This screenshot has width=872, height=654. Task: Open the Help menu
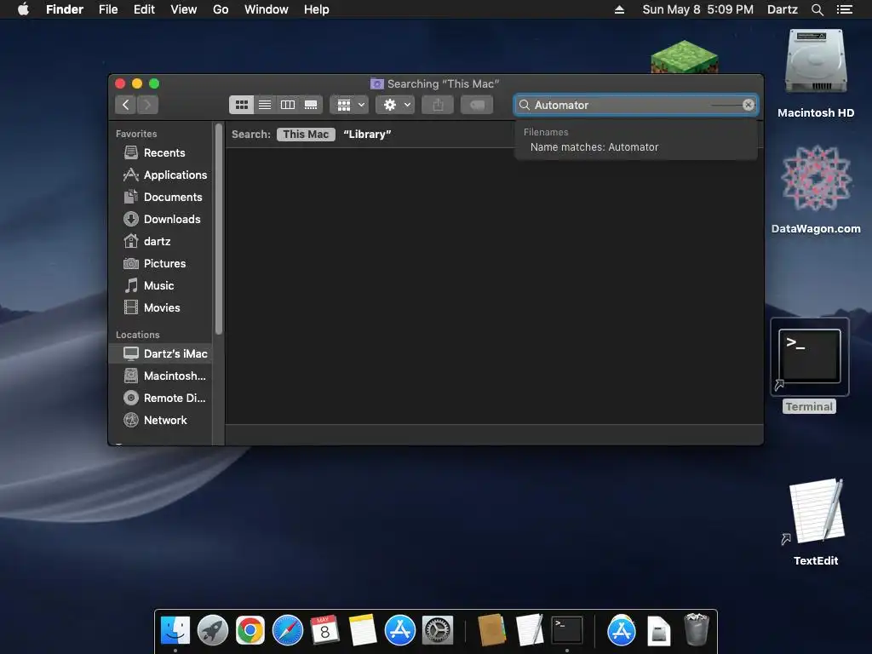point(317,9)
